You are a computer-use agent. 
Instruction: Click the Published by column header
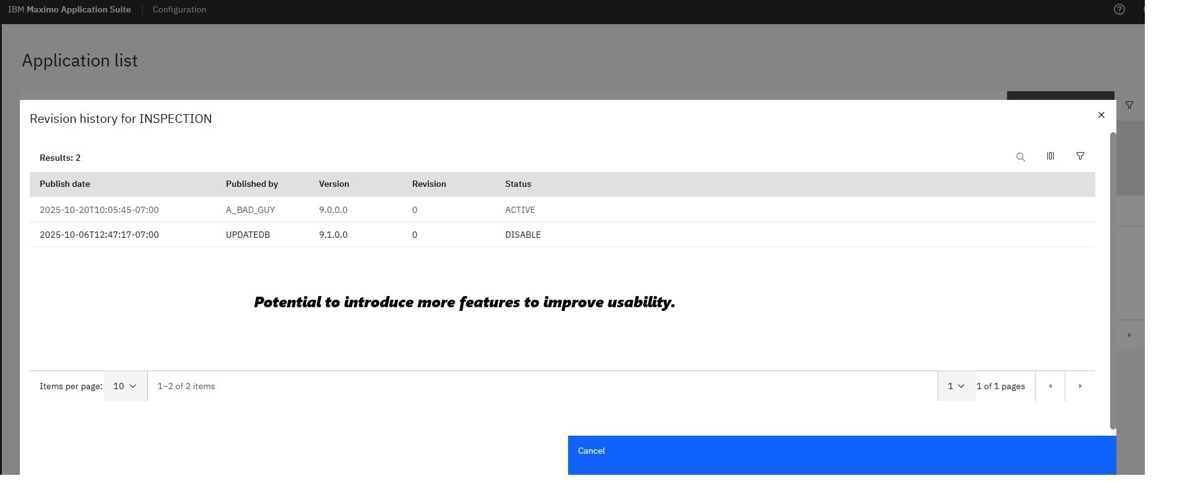[251, 184]
